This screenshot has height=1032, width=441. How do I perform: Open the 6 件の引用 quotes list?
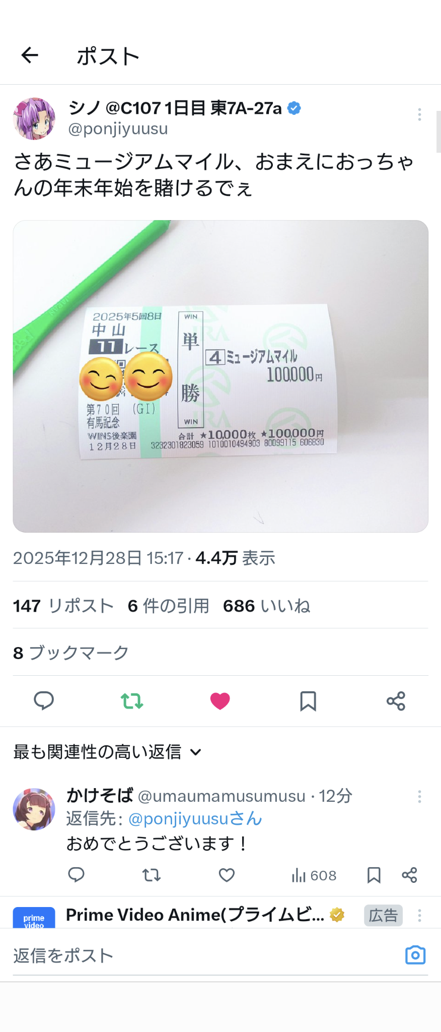[x=168, y=606]
